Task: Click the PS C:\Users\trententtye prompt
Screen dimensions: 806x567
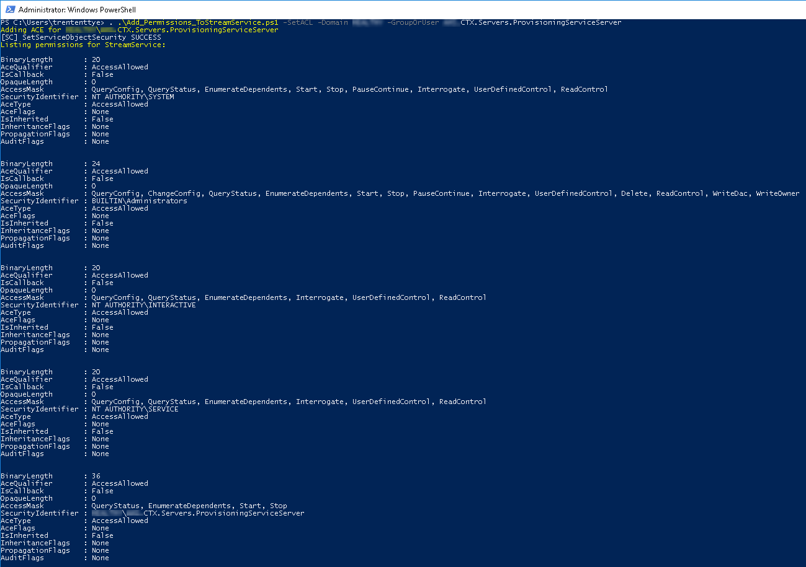Action: (52, 22)
